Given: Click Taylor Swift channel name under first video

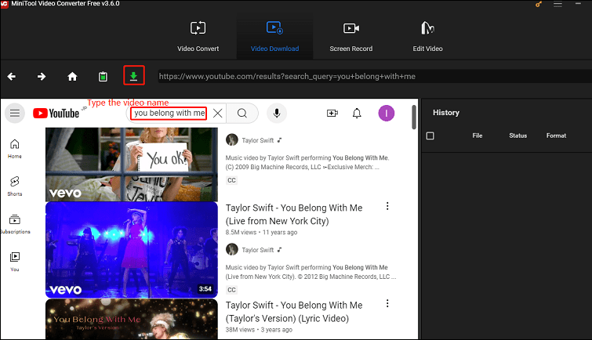Looking at the screenshot, I should (x=258, y=140).
